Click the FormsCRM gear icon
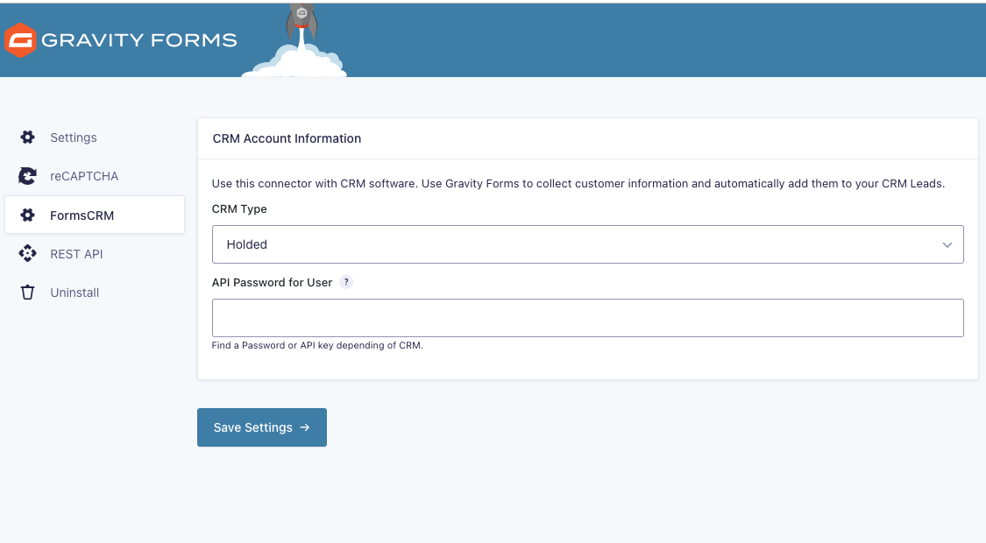Image resolution: width=986 pixels, height=543 pixels. point(28,215)
